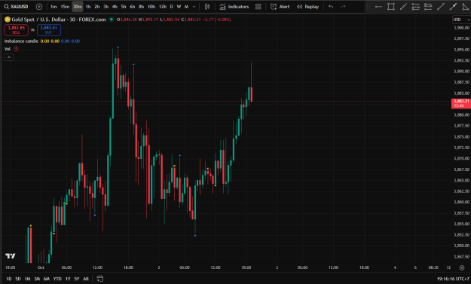This screenshot has height=284, width=471.
Task: Set chart to monthly M interval
Action: [x=186, y=7]
